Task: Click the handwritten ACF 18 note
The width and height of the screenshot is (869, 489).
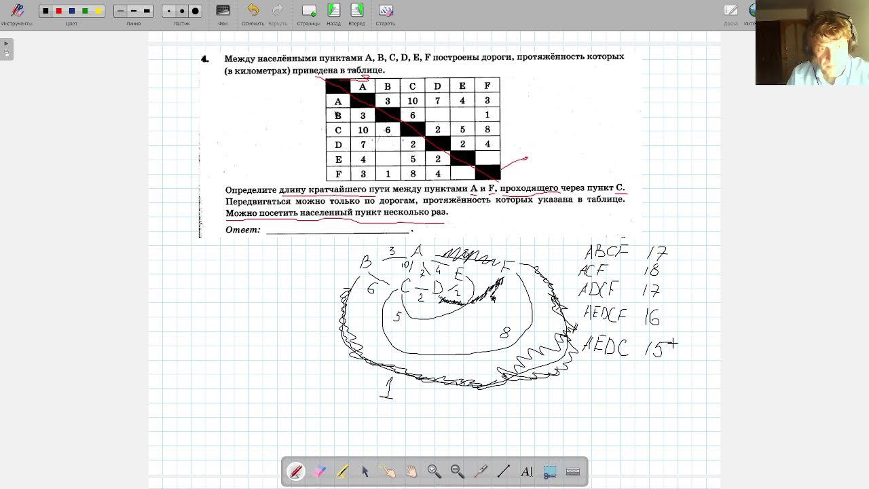Action: tap(618, 270)
